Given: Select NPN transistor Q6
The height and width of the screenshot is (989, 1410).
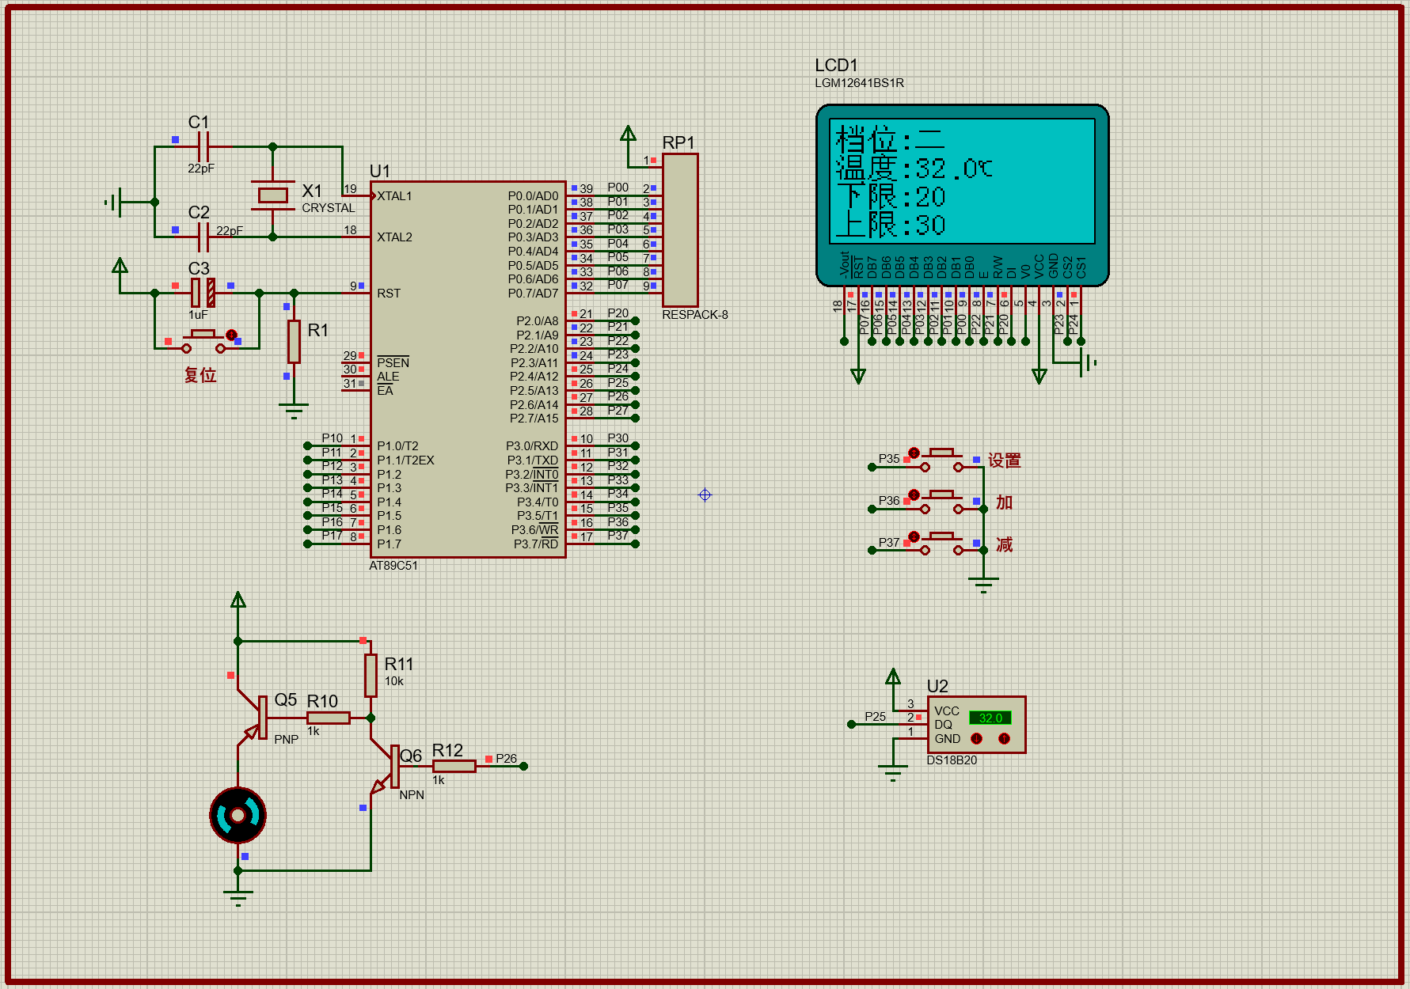Looking at the screenshot, I should tap(386, 766).
